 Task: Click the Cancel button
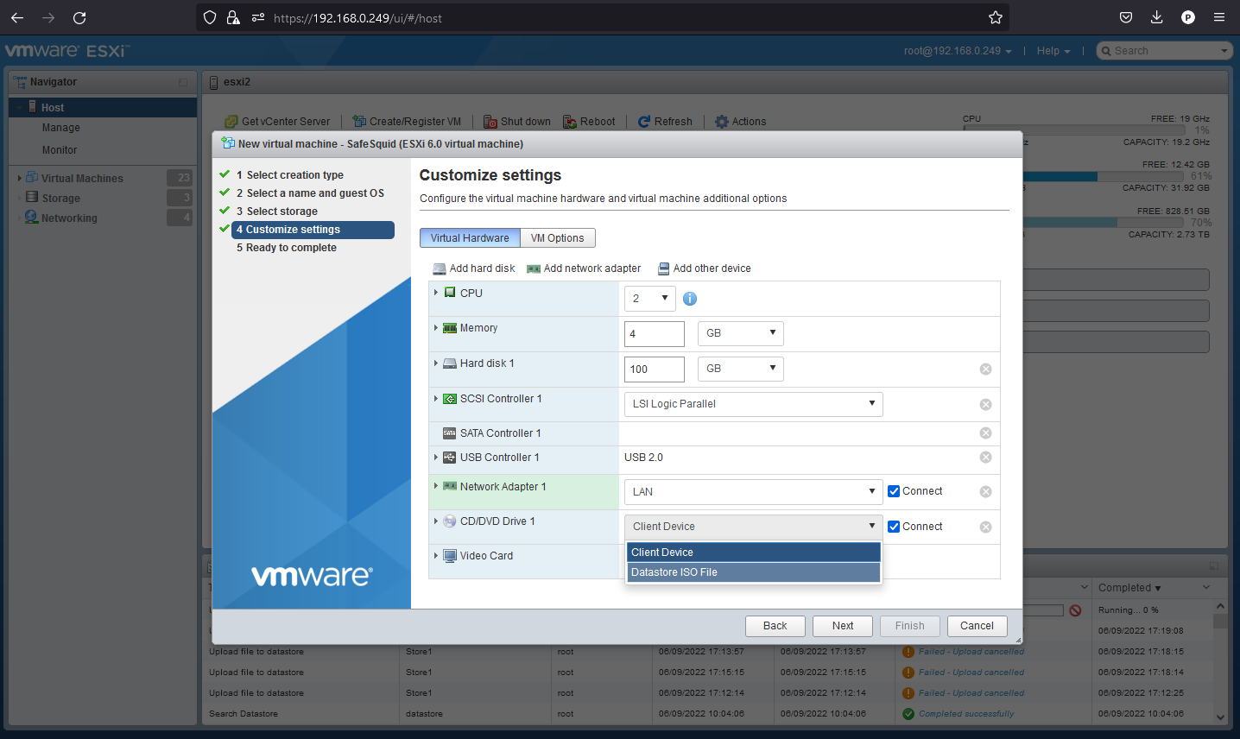[977, 626]
